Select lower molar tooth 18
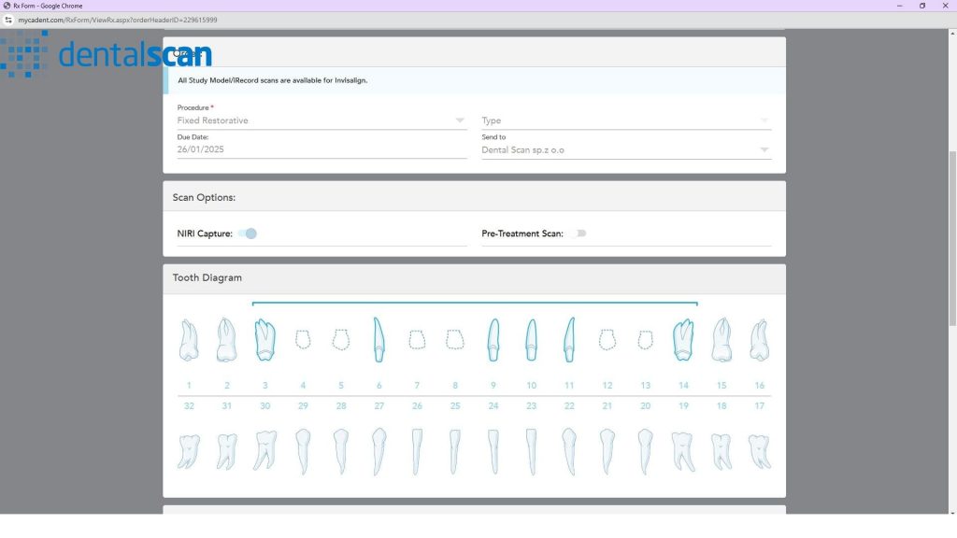 pos(721,451)
